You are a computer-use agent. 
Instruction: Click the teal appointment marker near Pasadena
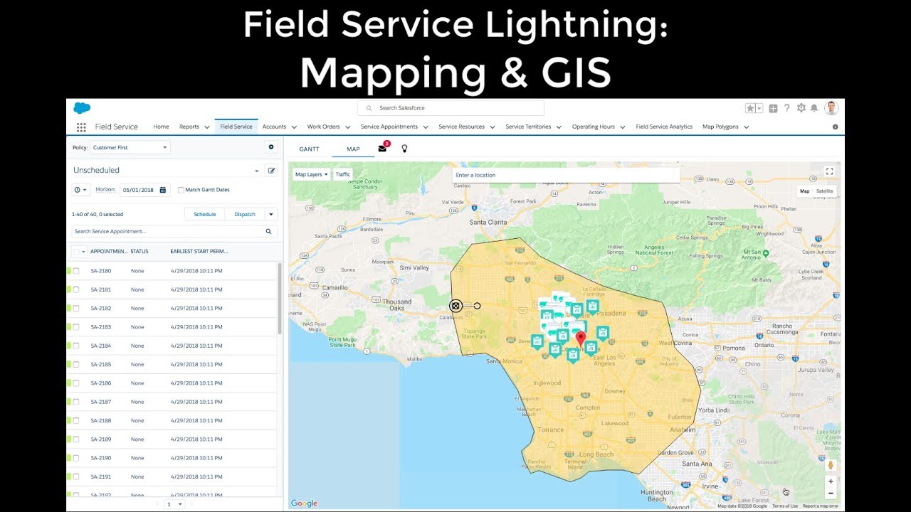(x=592, y=306)
